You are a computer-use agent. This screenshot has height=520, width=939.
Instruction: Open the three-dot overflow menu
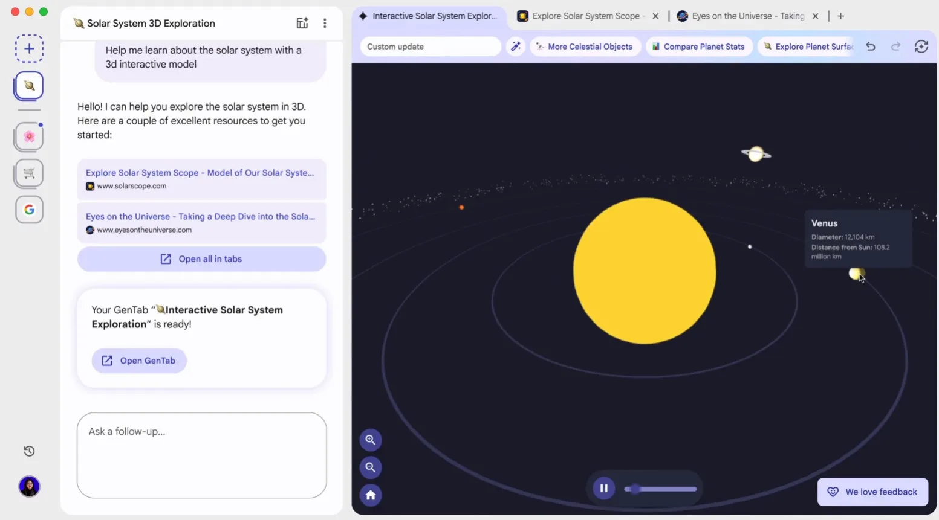coord(325,23)
